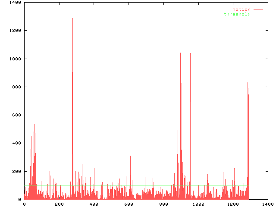Screen dimensions: 276x207
Task: Click the green threshold legend line sample
Action: click(258, 14)
